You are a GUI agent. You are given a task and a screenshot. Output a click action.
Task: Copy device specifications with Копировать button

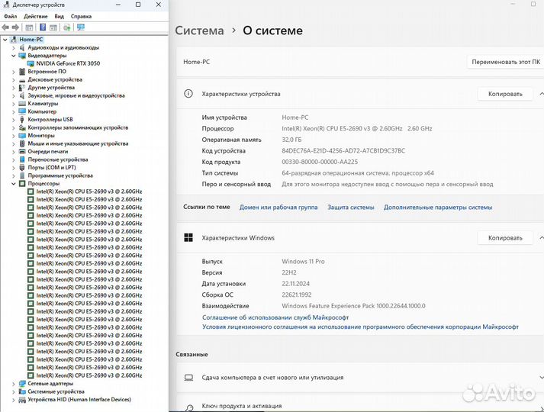point(505,94)
